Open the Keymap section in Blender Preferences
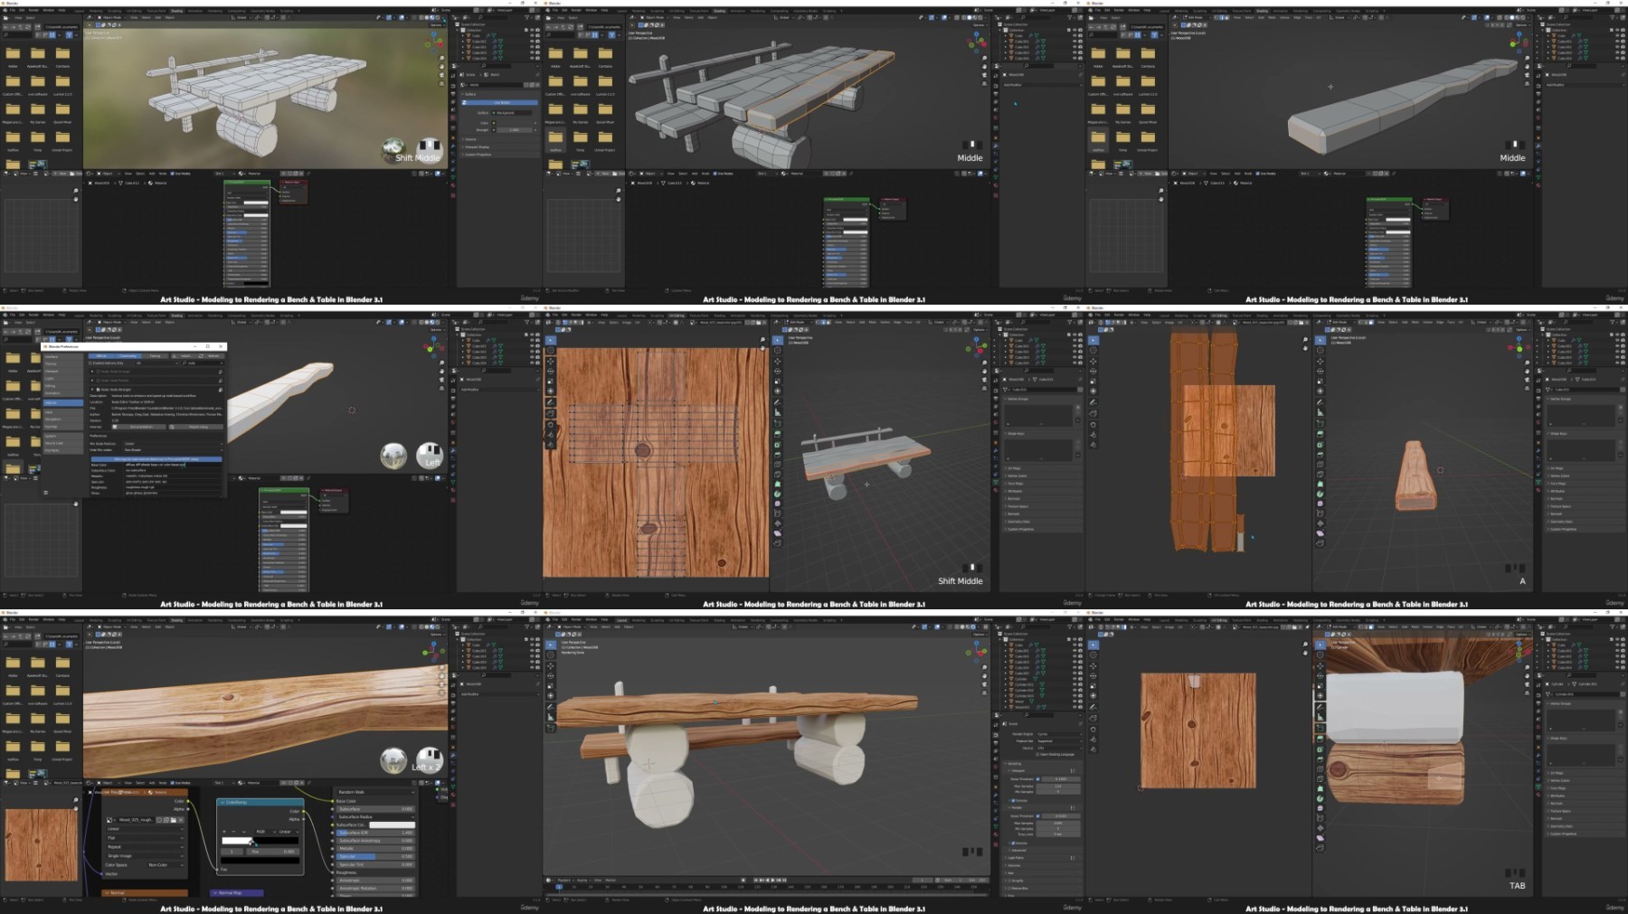 63,427
